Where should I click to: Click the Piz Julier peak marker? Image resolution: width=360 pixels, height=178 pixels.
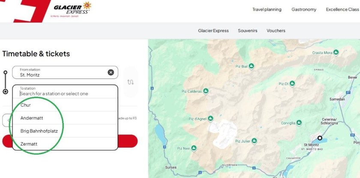point(254,141)
